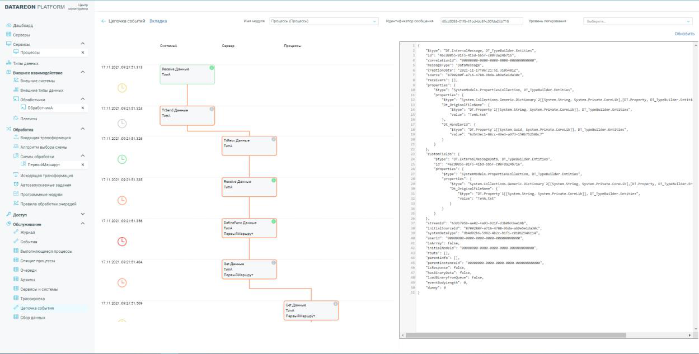Close the ОбработчикA sidebar item
Image resolution: width=699 pixels, height=354 pixels.
coord(83,108)
